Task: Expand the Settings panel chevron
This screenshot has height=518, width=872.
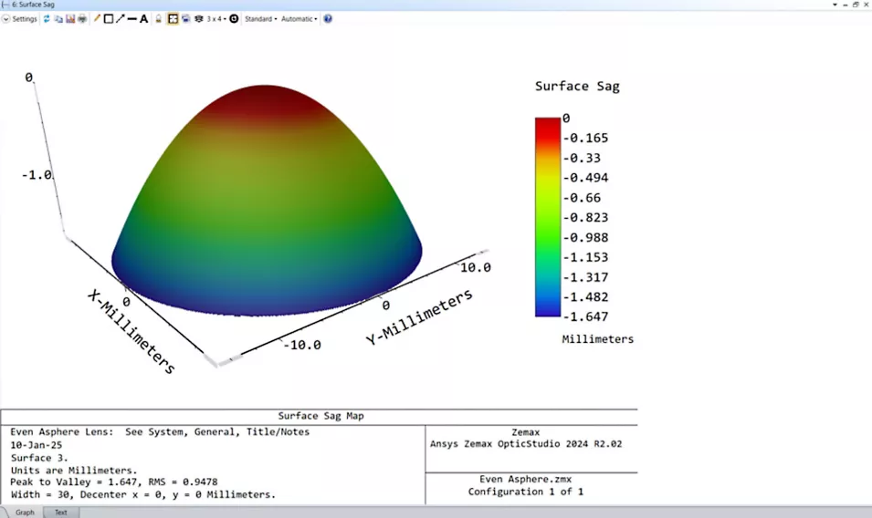Action: coord(5,18)
